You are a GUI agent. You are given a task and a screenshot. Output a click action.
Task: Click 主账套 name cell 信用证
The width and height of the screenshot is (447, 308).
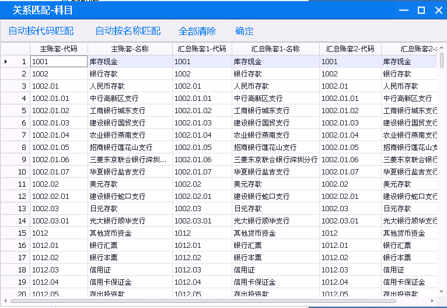tap(130, 270)
